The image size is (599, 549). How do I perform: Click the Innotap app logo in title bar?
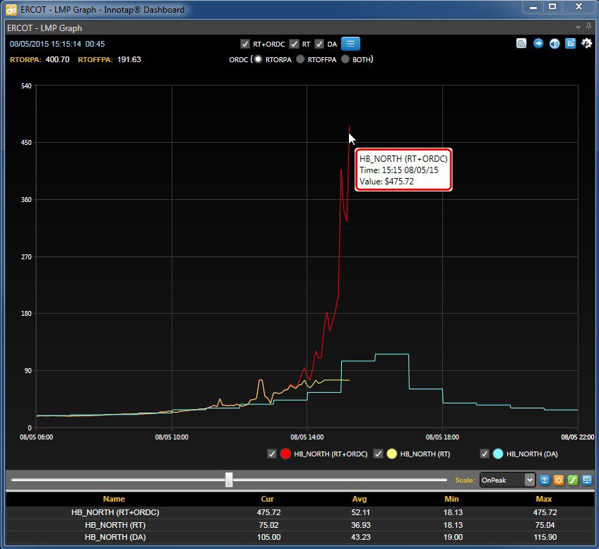coord(11,10)
